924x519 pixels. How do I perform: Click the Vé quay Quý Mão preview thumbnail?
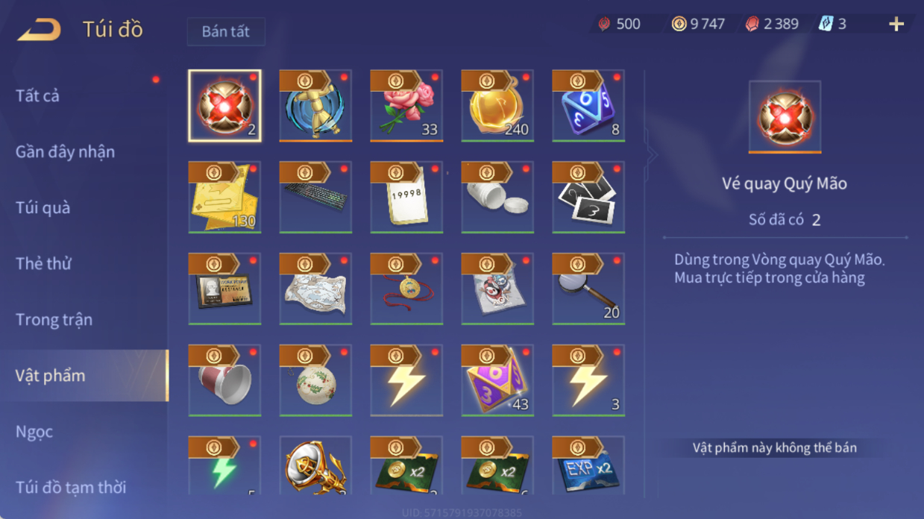coord(785,117)
